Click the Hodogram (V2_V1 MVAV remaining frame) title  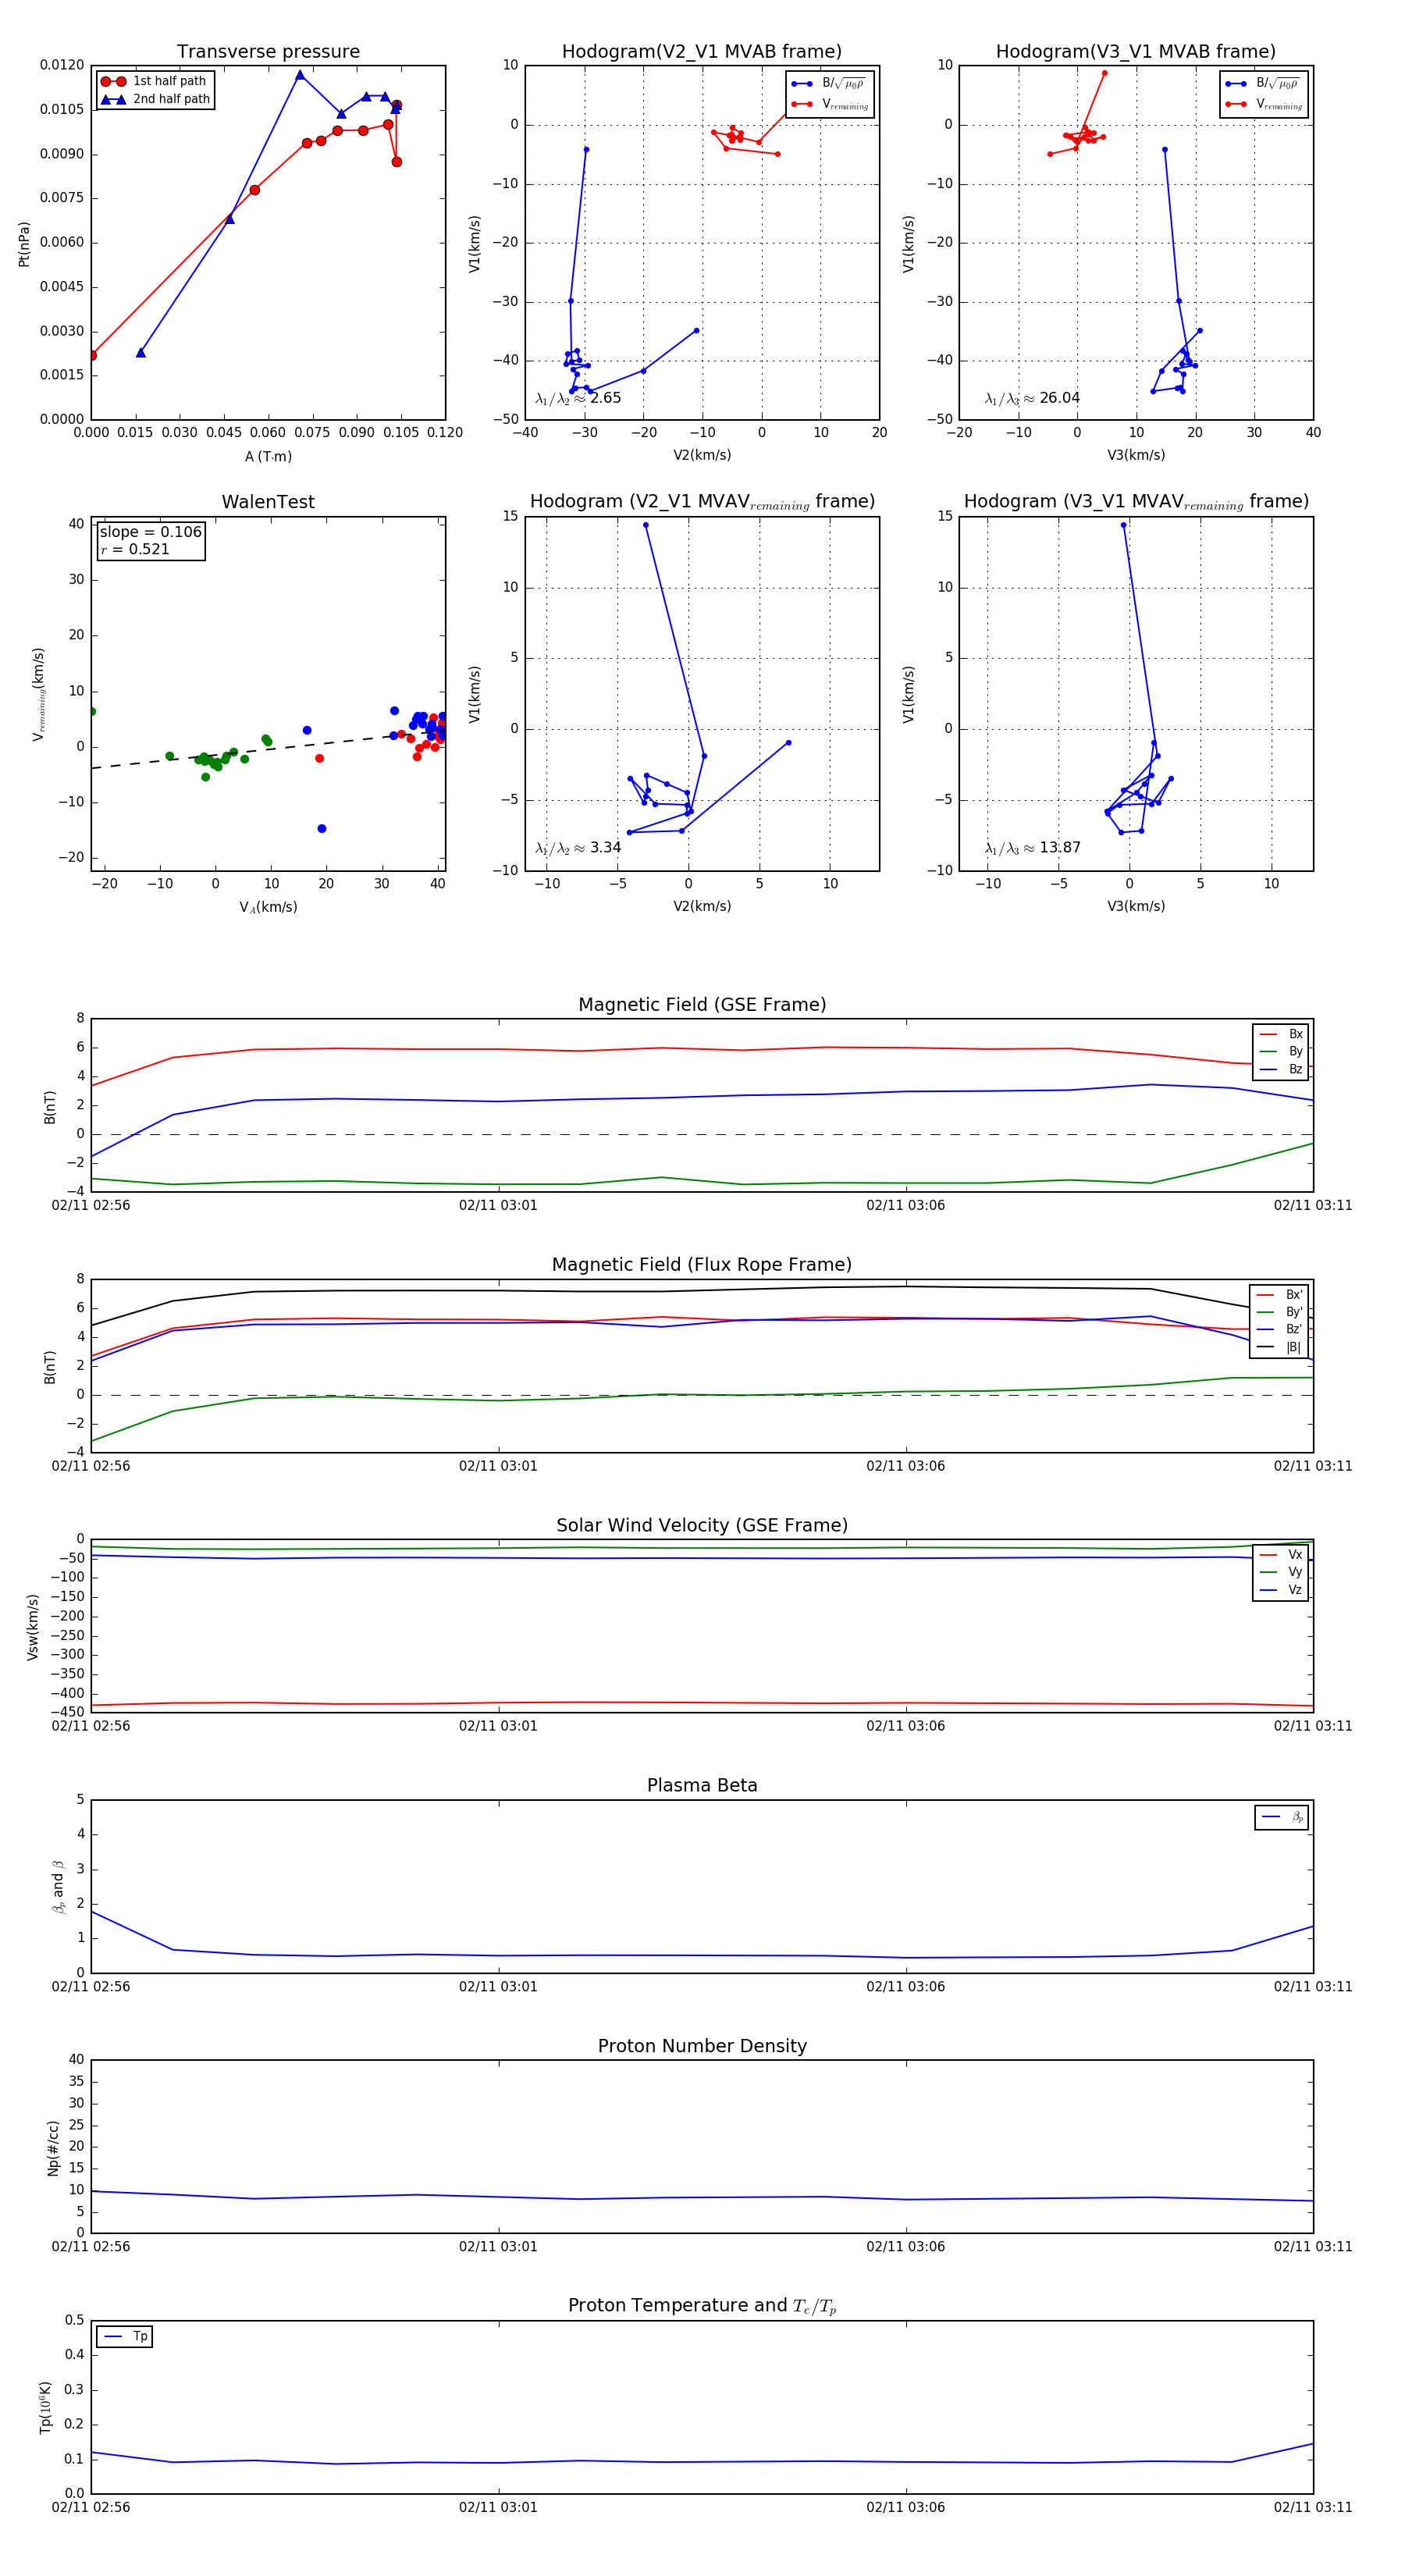click(x=702, y=502)
